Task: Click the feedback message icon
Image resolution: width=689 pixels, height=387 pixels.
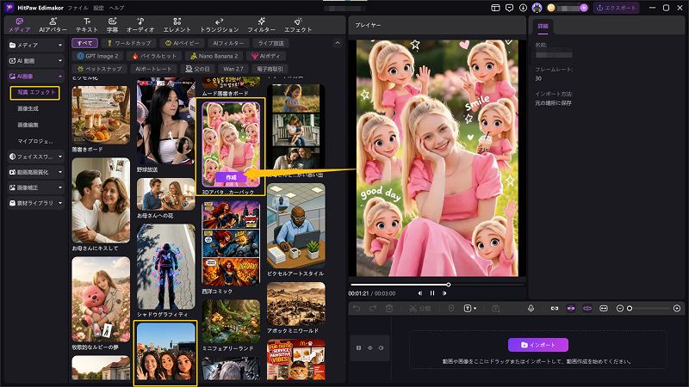Action: pyautogui.click(x=509, y=8)
